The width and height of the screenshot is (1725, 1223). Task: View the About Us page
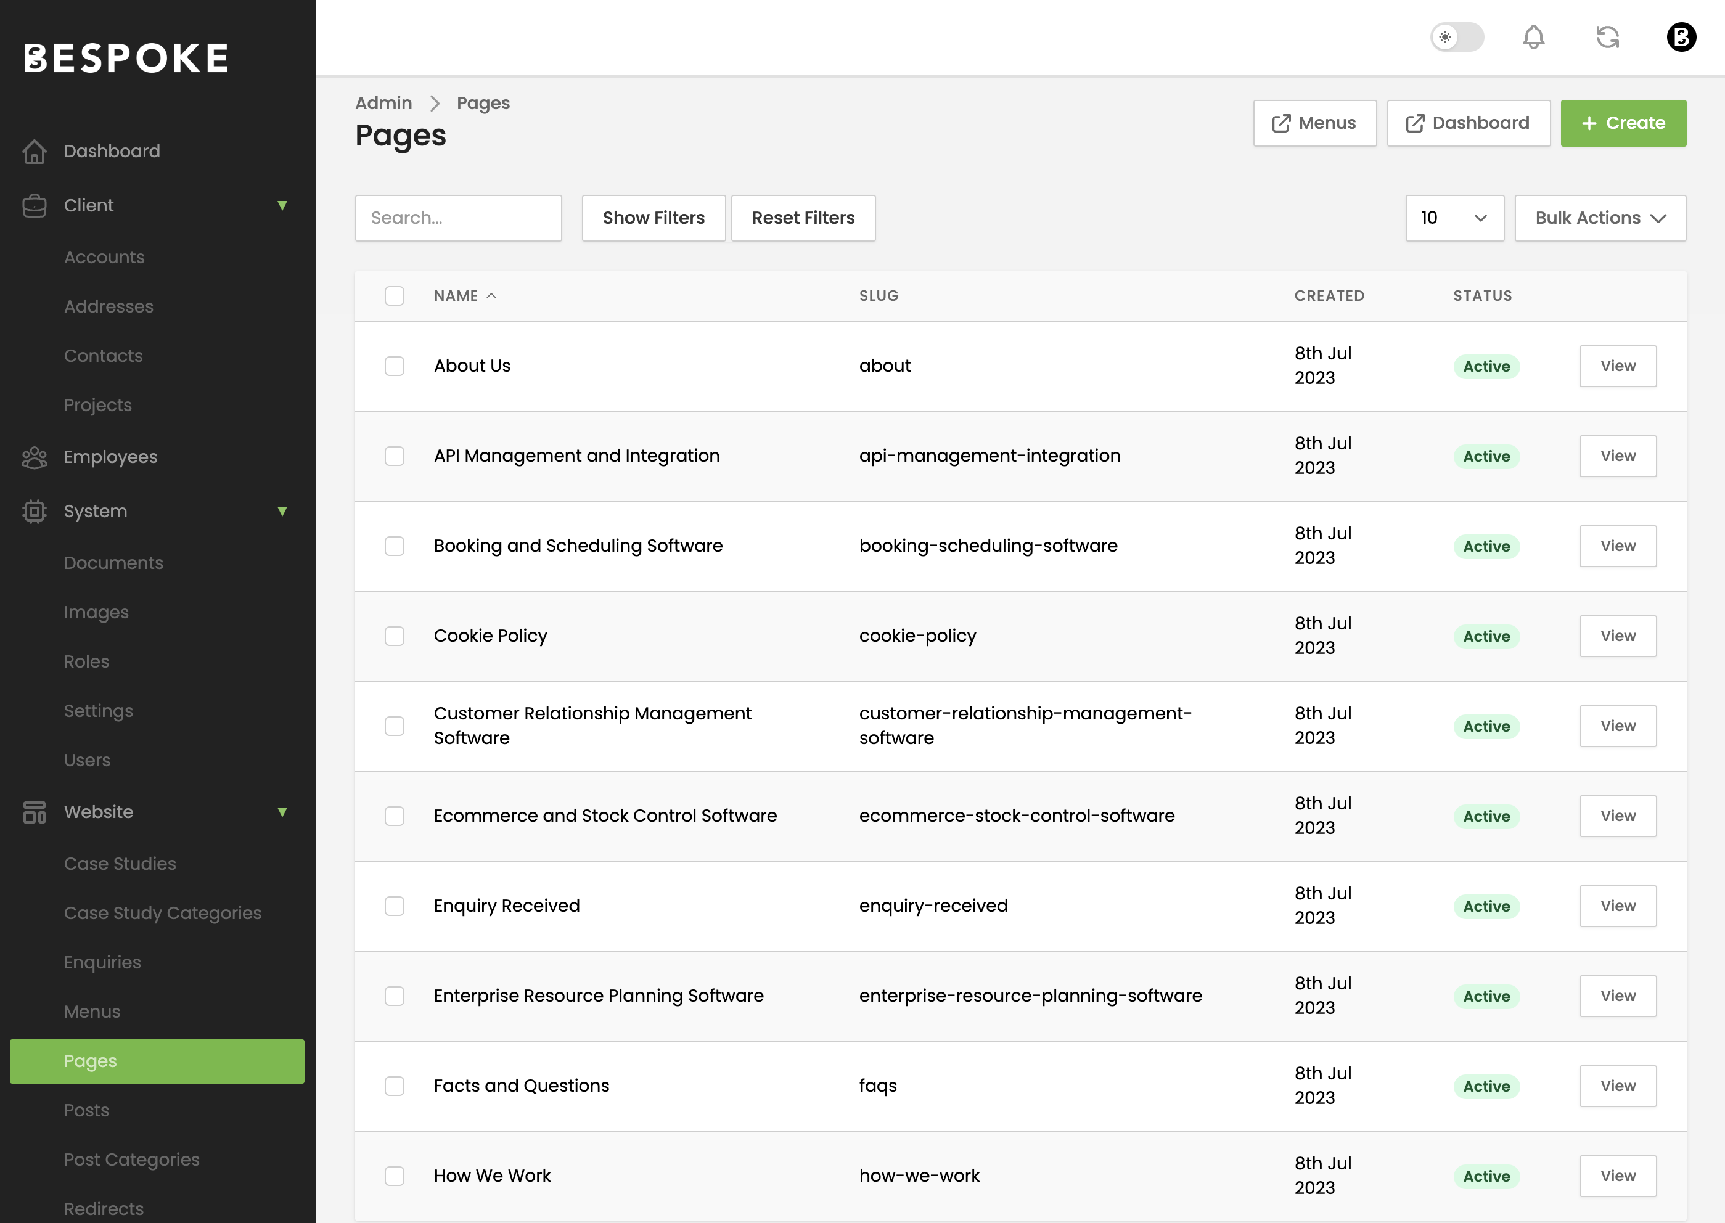1618,366
